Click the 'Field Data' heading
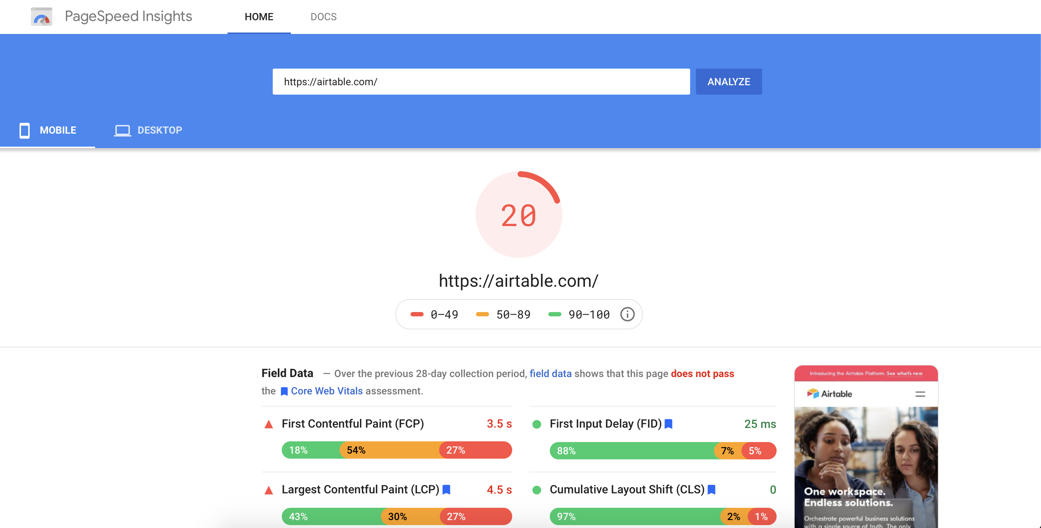 [x=287, y=373]
